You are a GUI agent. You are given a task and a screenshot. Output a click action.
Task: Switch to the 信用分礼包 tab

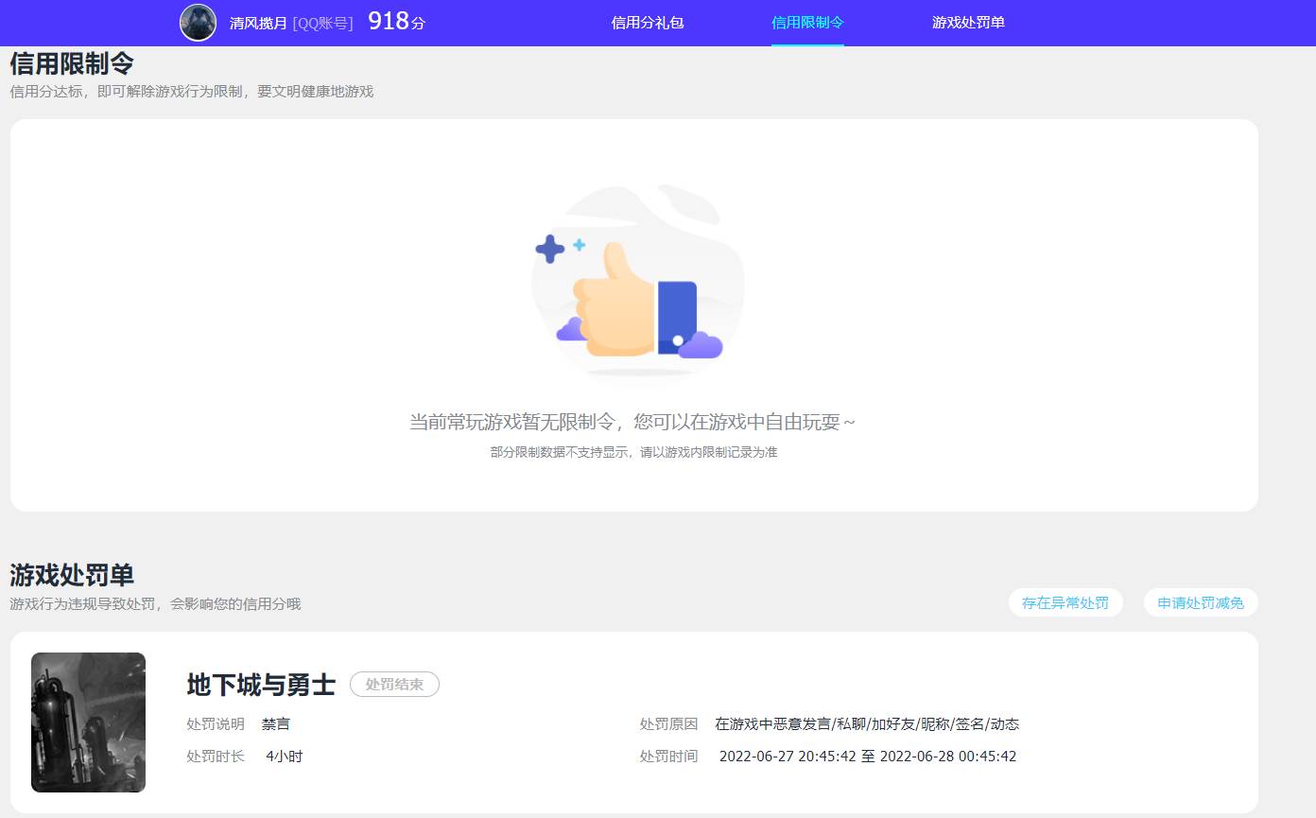point(647,22)
